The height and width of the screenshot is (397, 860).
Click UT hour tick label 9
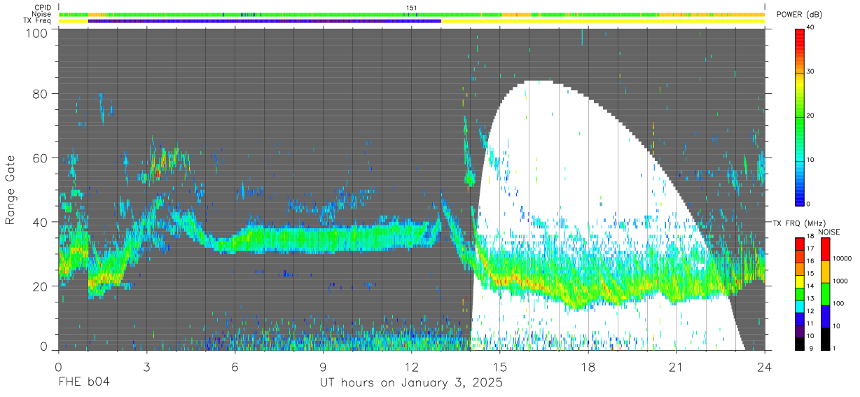tap(324, 367)
